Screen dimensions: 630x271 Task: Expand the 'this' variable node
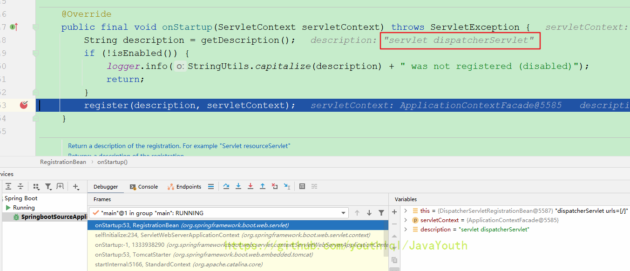tap(406, 211)
